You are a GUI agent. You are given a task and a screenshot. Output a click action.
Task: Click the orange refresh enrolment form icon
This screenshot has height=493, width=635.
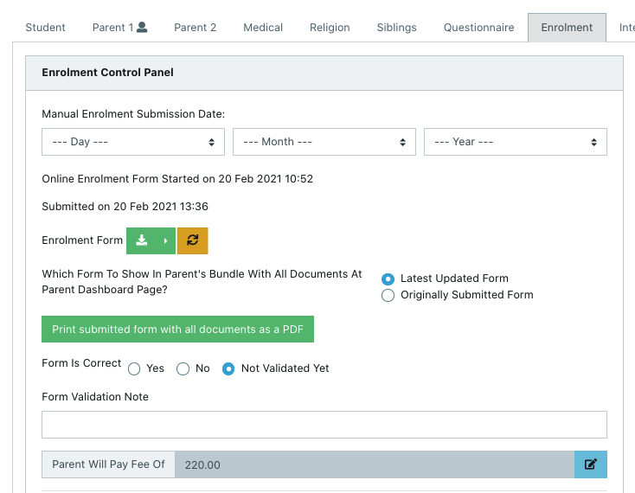pos(192,240)
